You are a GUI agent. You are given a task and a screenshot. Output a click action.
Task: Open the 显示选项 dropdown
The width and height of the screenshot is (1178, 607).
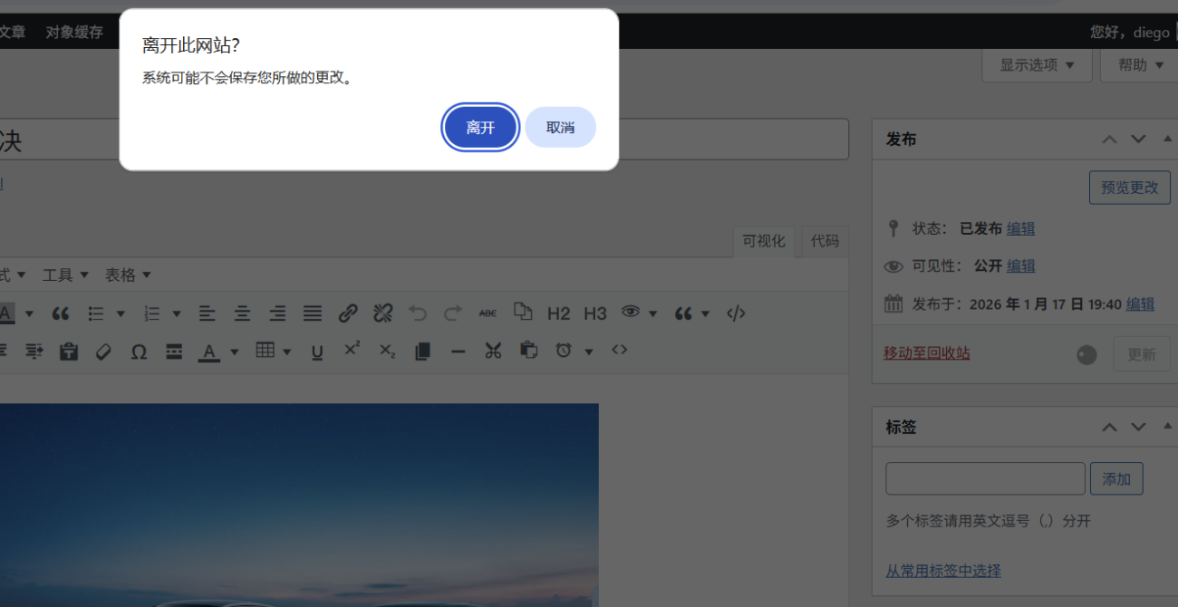[1036, 64]
